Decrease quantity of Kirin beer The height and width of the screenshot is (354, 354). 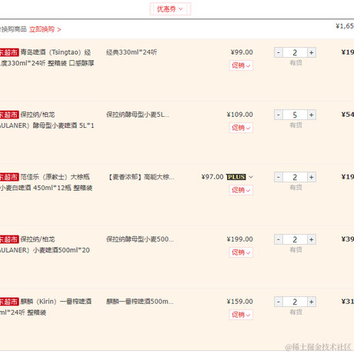coord(279,302)
